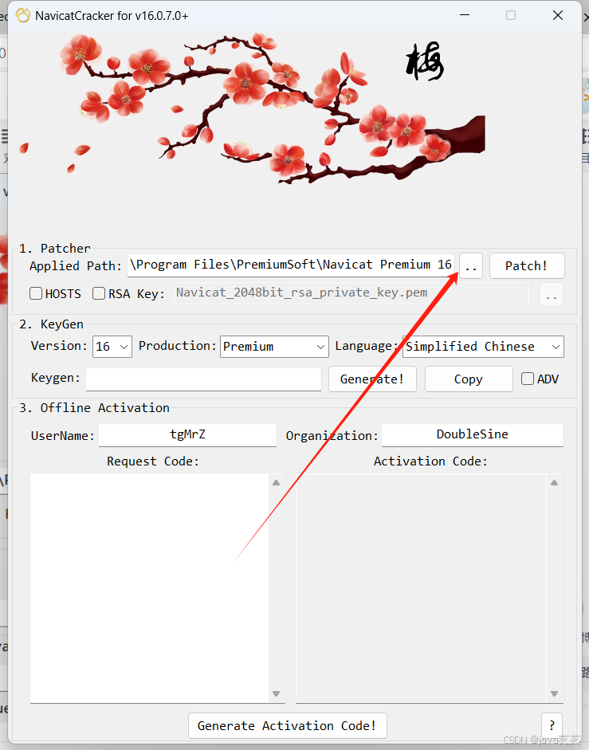Click the UserName field containing tgMrZ

pos(187,435)
